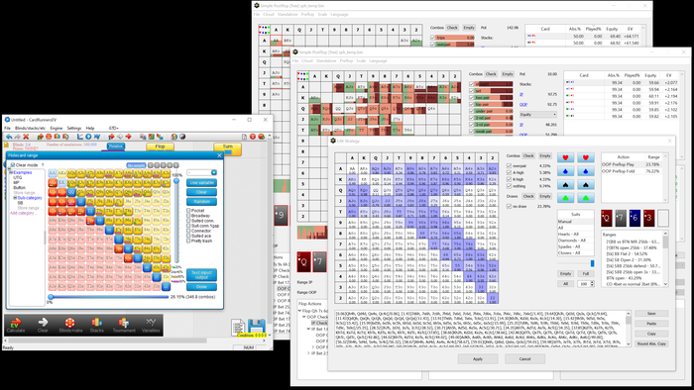
Task: Collapse the OOP Check tree node under Flop Actions
Action: pyautogui.click(x=304, y=317)
